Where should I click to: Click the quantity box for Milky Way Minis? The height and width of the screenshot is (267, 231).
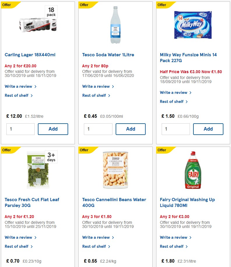[175, 129]
